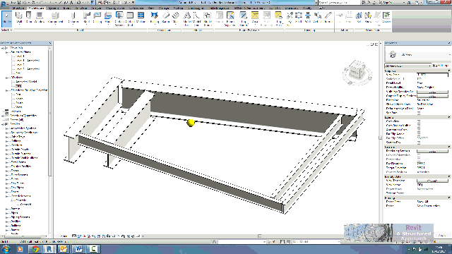The image size is (452, 254).
Task: Switch to the Systems ribbon tab
Action: 54,8
